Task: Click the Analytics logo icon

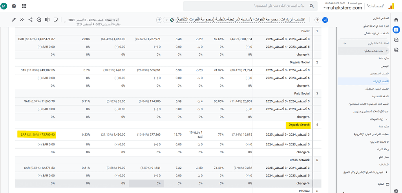Action: pos(391,6)
